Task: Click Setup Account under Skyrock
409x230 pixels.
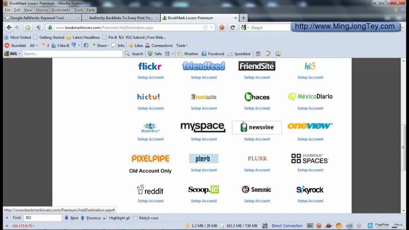Action: point(310,201)
